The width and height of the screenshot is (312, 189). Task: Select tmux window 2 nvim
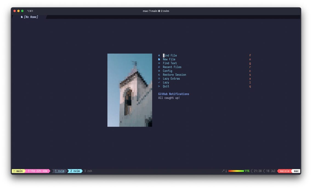(75, 171)
